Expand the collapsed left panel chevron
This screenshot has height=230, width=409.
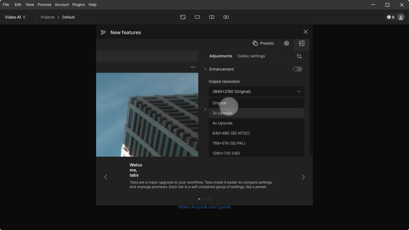(x=205, y=109)
